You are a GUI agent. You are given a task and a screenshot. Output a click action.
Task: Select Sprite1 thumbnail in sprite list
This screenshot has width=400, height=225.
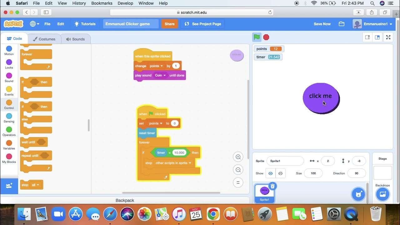point(264,193)
